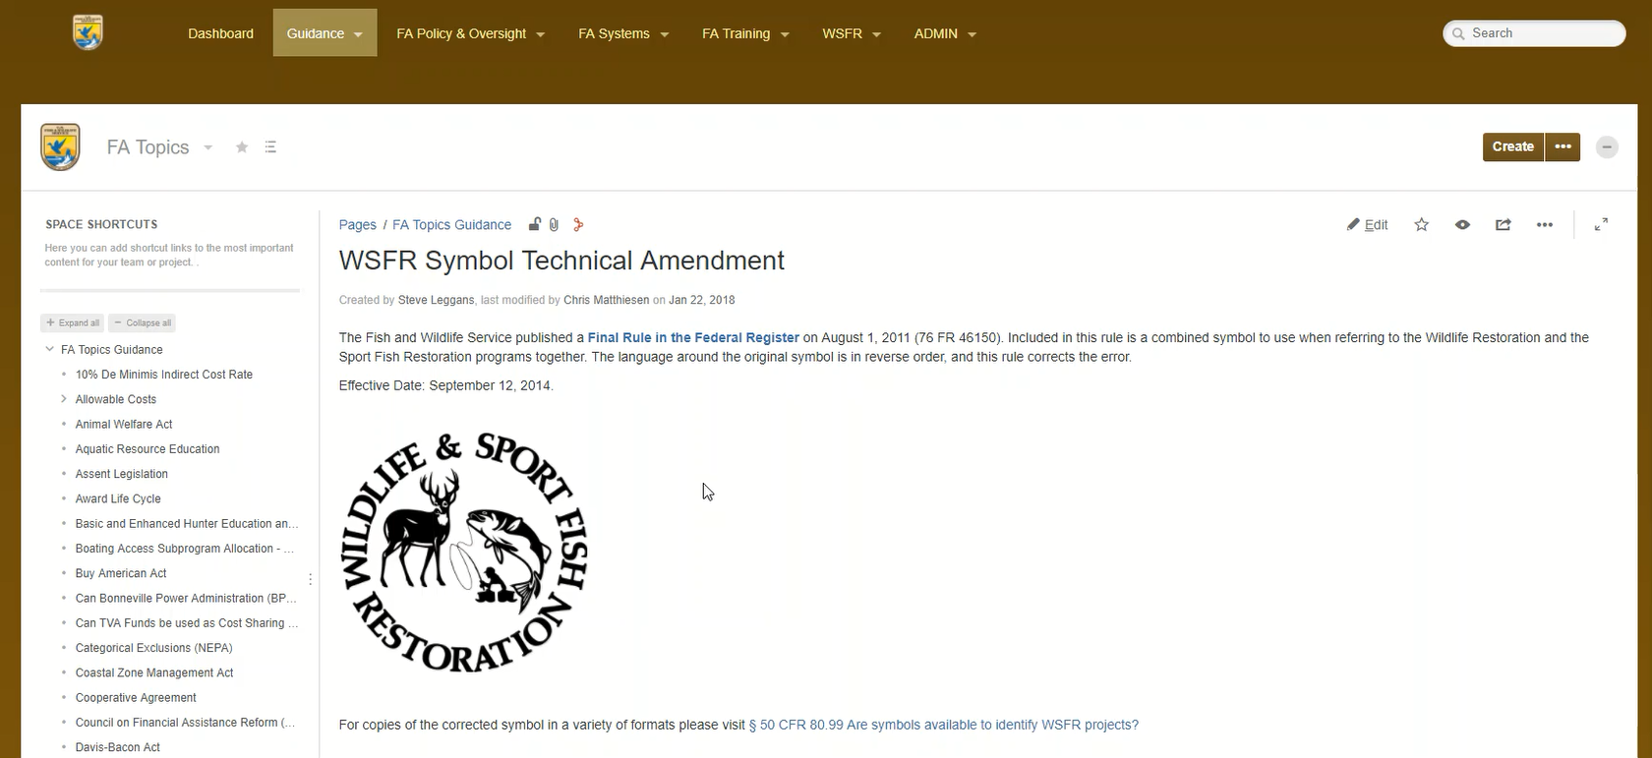The height and width of the screenshot is (758, 1652).
Task: Click the Chris Matthiesen modifier link
Action: coord(607,300)
